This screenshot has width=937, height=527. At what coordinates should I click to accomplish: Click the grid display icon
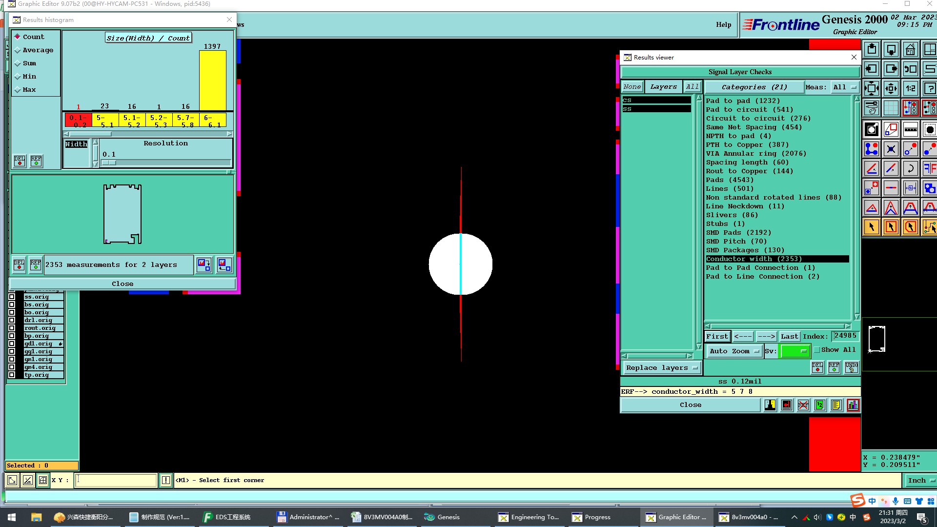tap(891, 108)
